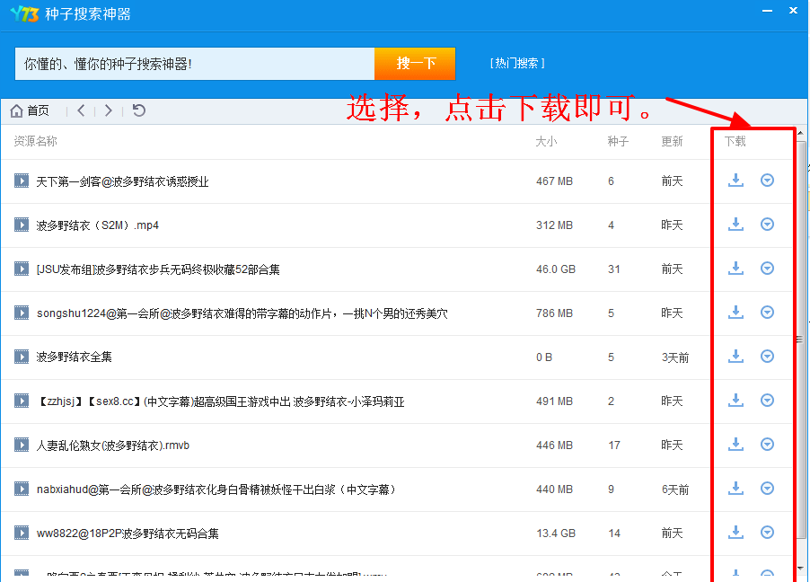Select the seed count 31
810x582 pixels.
[x=613, y=269]
